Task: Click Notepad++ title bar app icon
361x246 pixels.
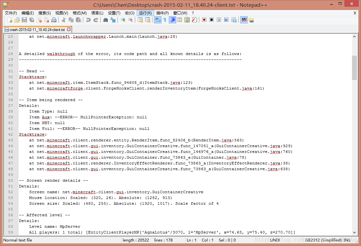Action: (5, 4)
